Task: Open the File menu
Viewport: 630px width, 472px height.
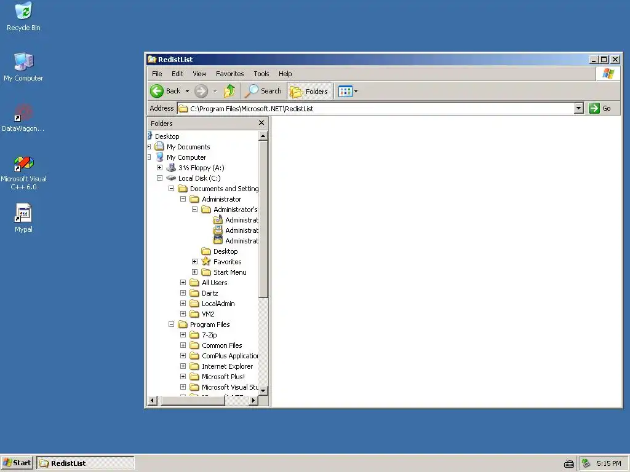Action: (x=157, y=74)
